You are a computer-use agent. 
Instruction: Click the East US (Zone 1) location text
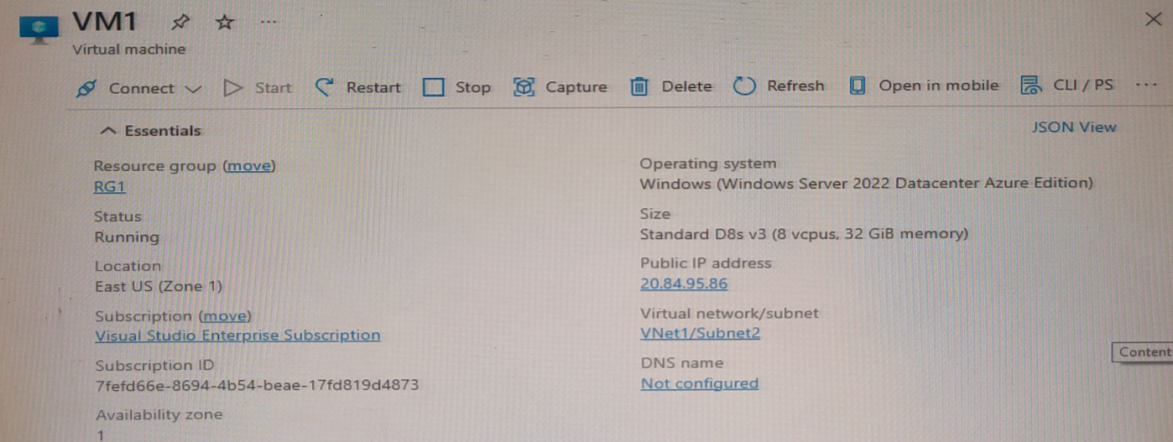pyautogui.click(x=159, y=287)
